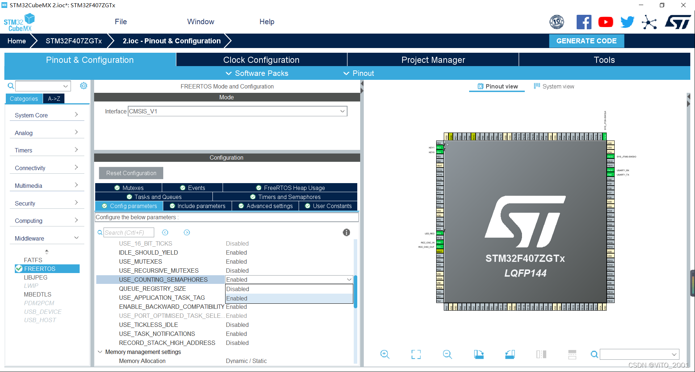
Task: Expand the Analog category
Action: [x=47, y=133]
